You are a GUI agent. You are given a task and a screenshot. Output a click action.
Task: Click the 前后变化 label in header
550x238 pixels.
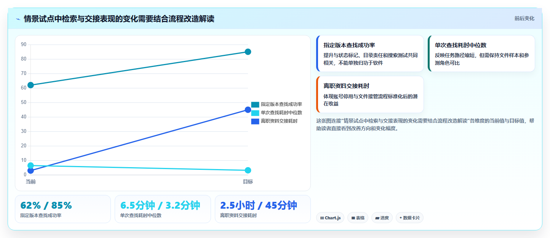[524, 18]
